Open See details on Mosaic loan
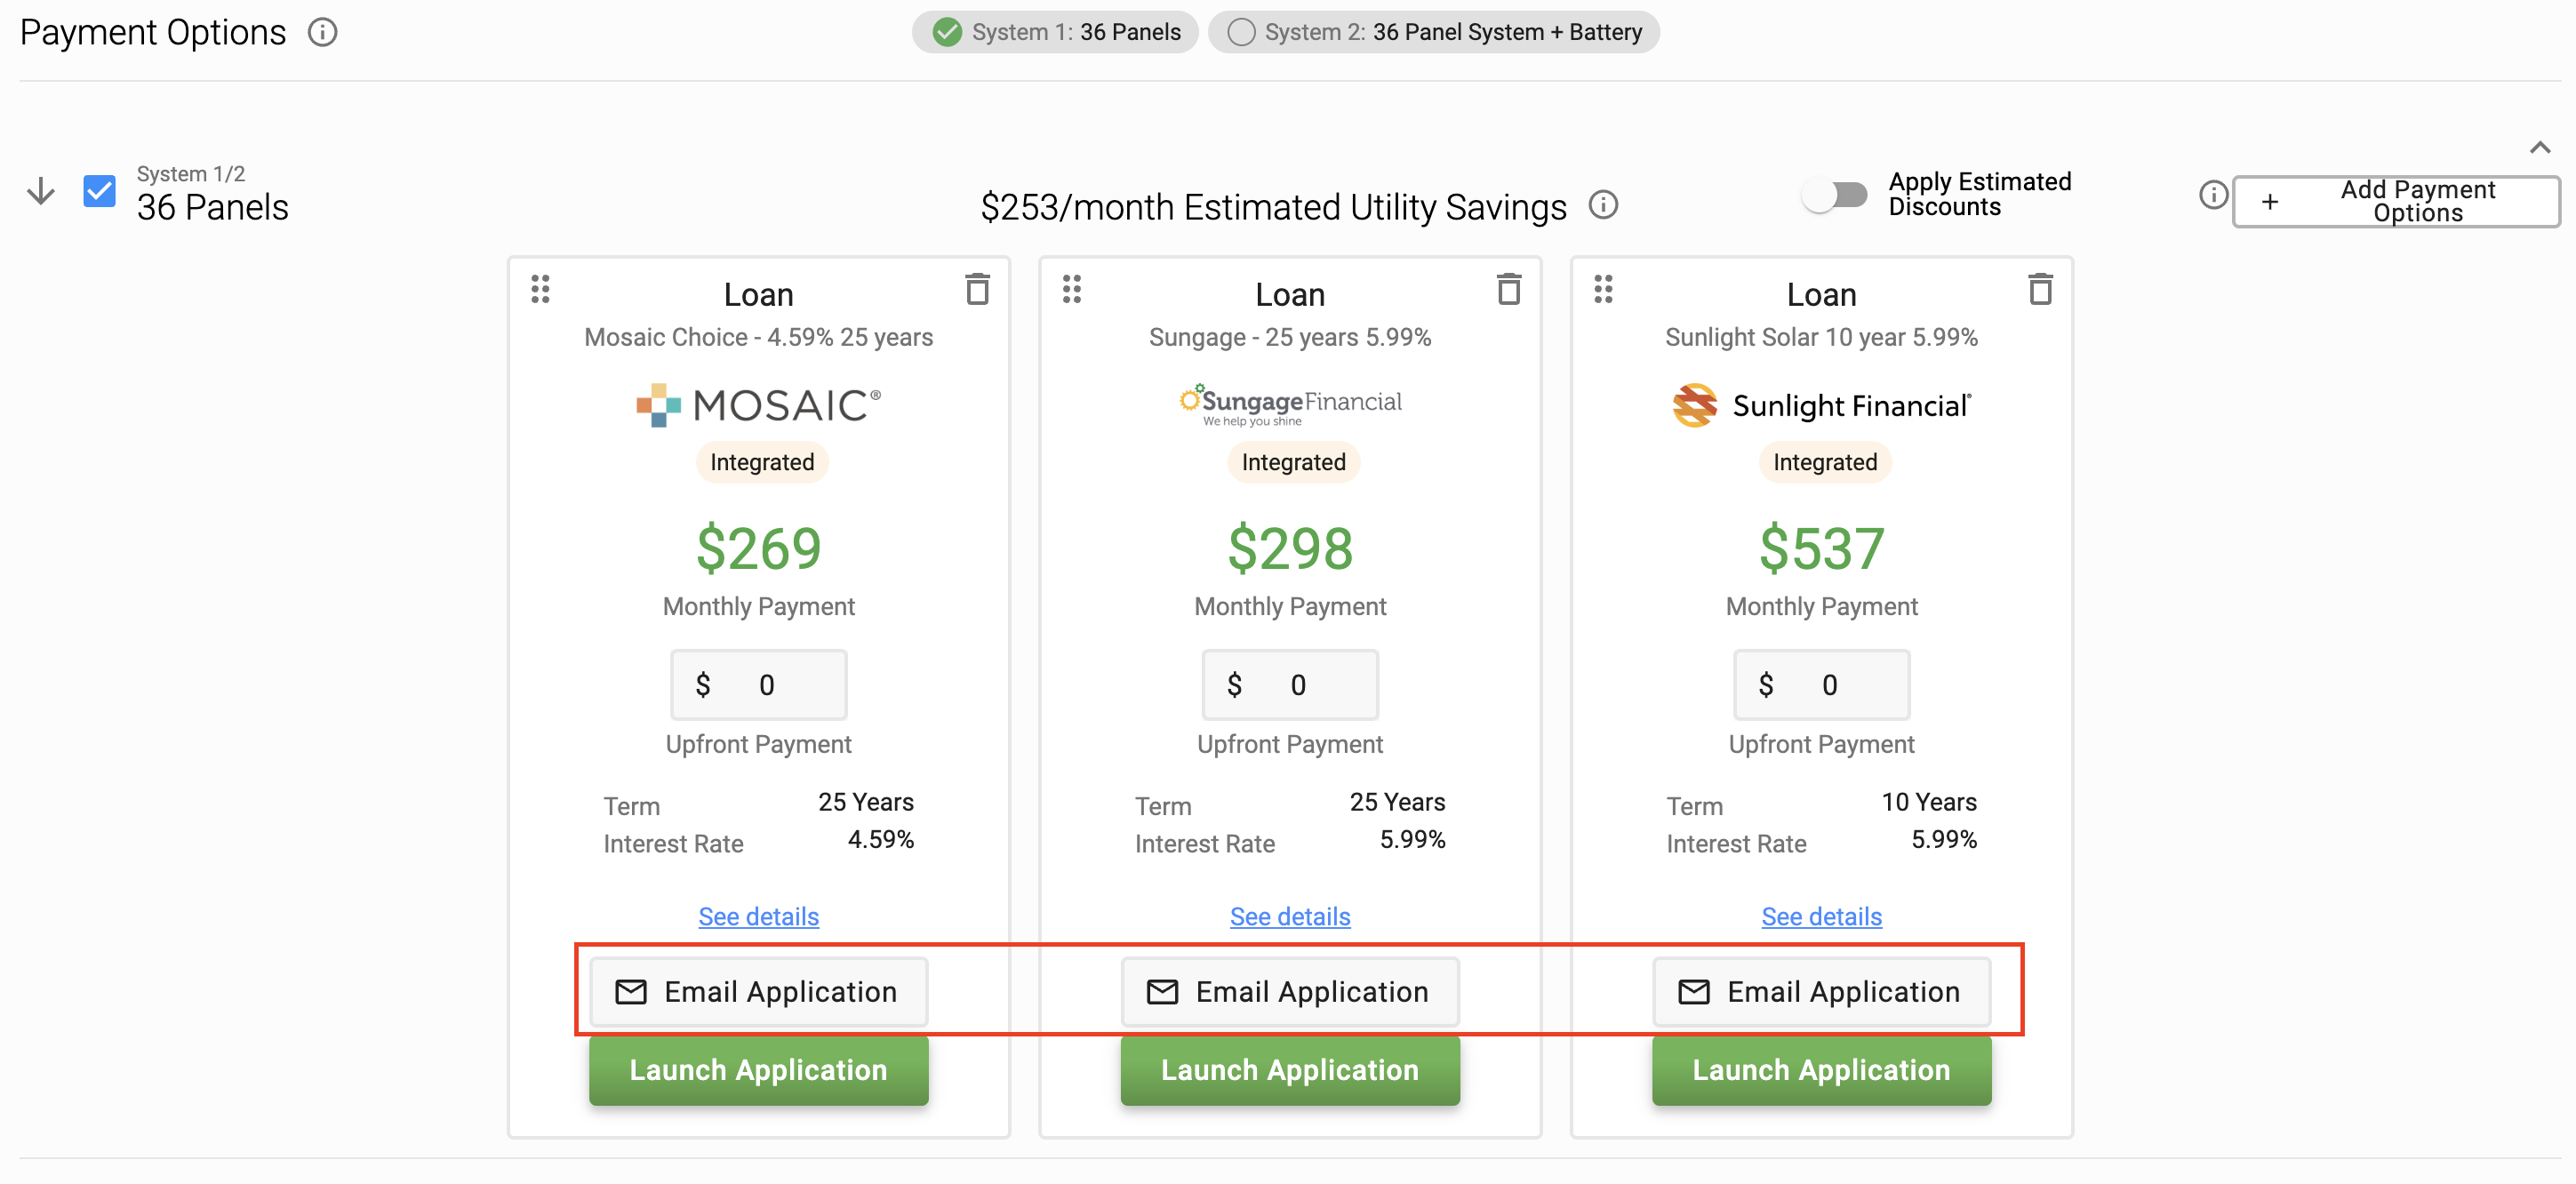2576x1184 pixels. tap(758, 916)
